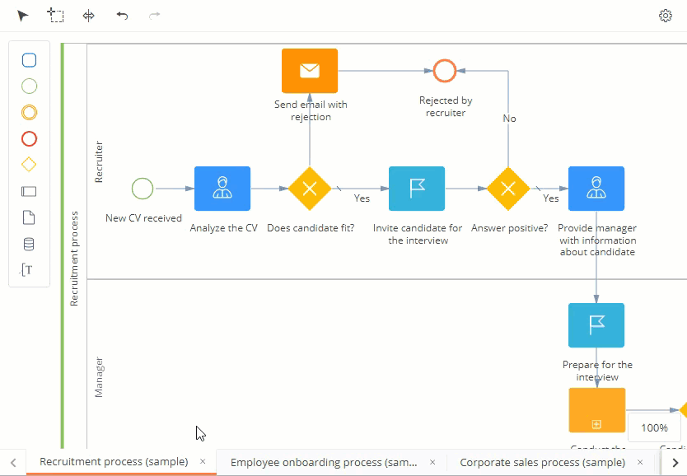Pick the gateway diamond palette shape
This screenshot has height=476, width=687.
29,165
